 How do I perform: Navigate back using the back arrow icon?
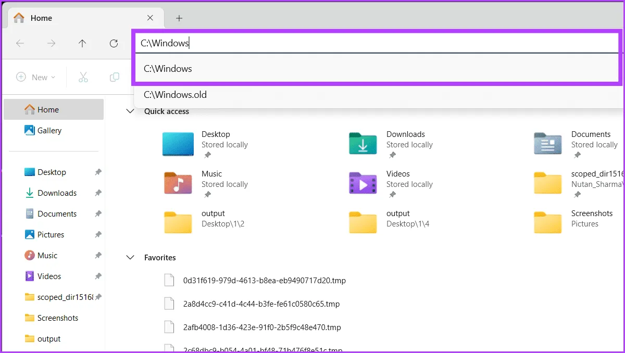[20, 44]
